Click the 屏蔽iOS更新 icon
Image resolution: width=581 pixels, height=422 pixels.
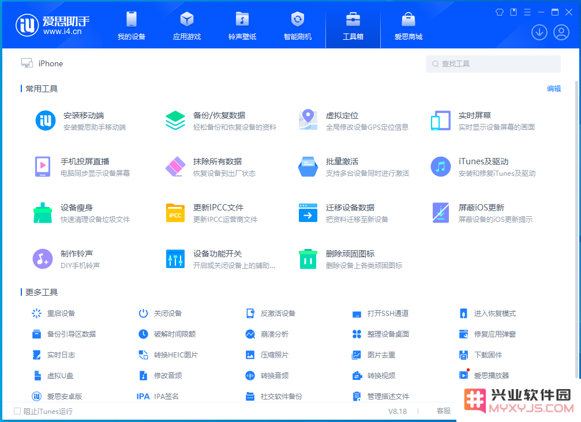(441, 213)
